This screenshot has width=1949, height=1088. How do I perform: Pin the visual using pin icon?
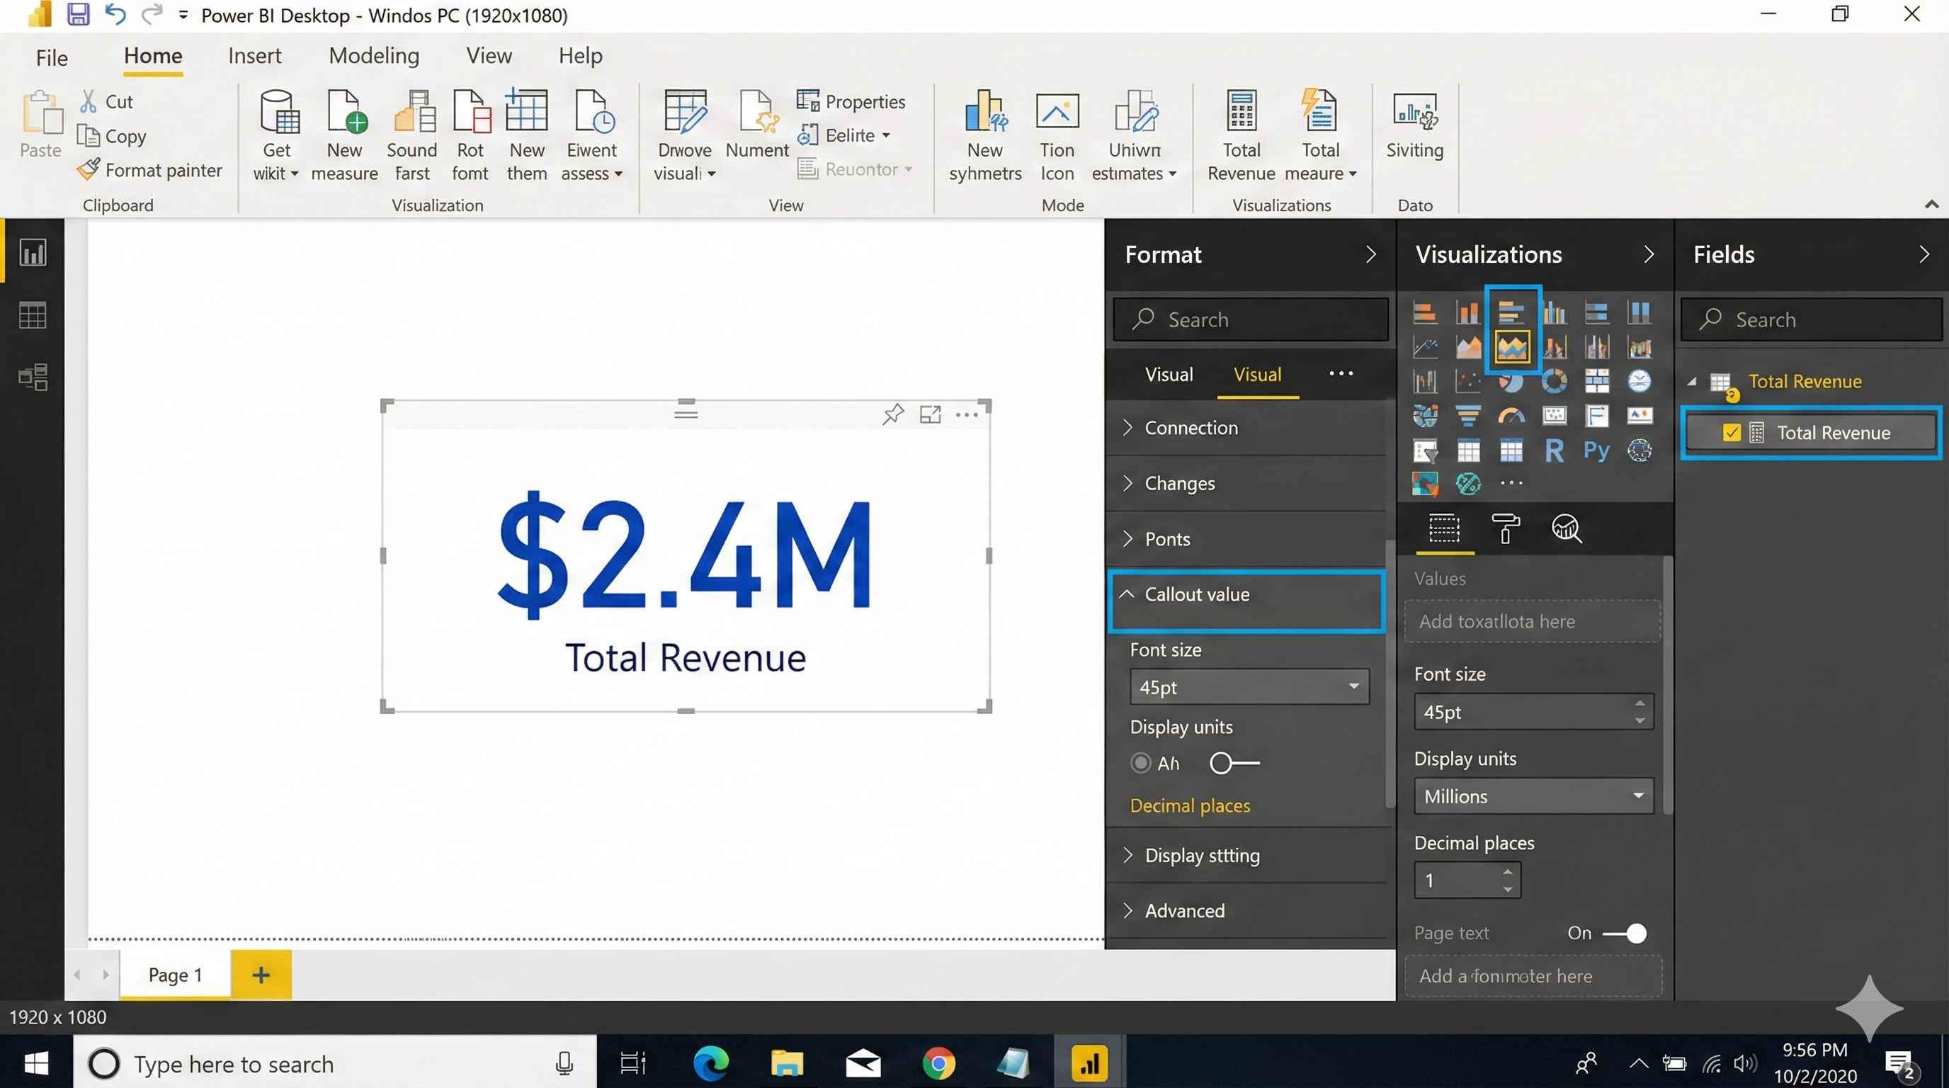click(x=893, y=414)
